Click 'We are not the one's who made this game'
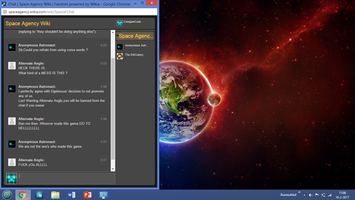Screen dimensions: 355x200 click(x=50, y=147)
